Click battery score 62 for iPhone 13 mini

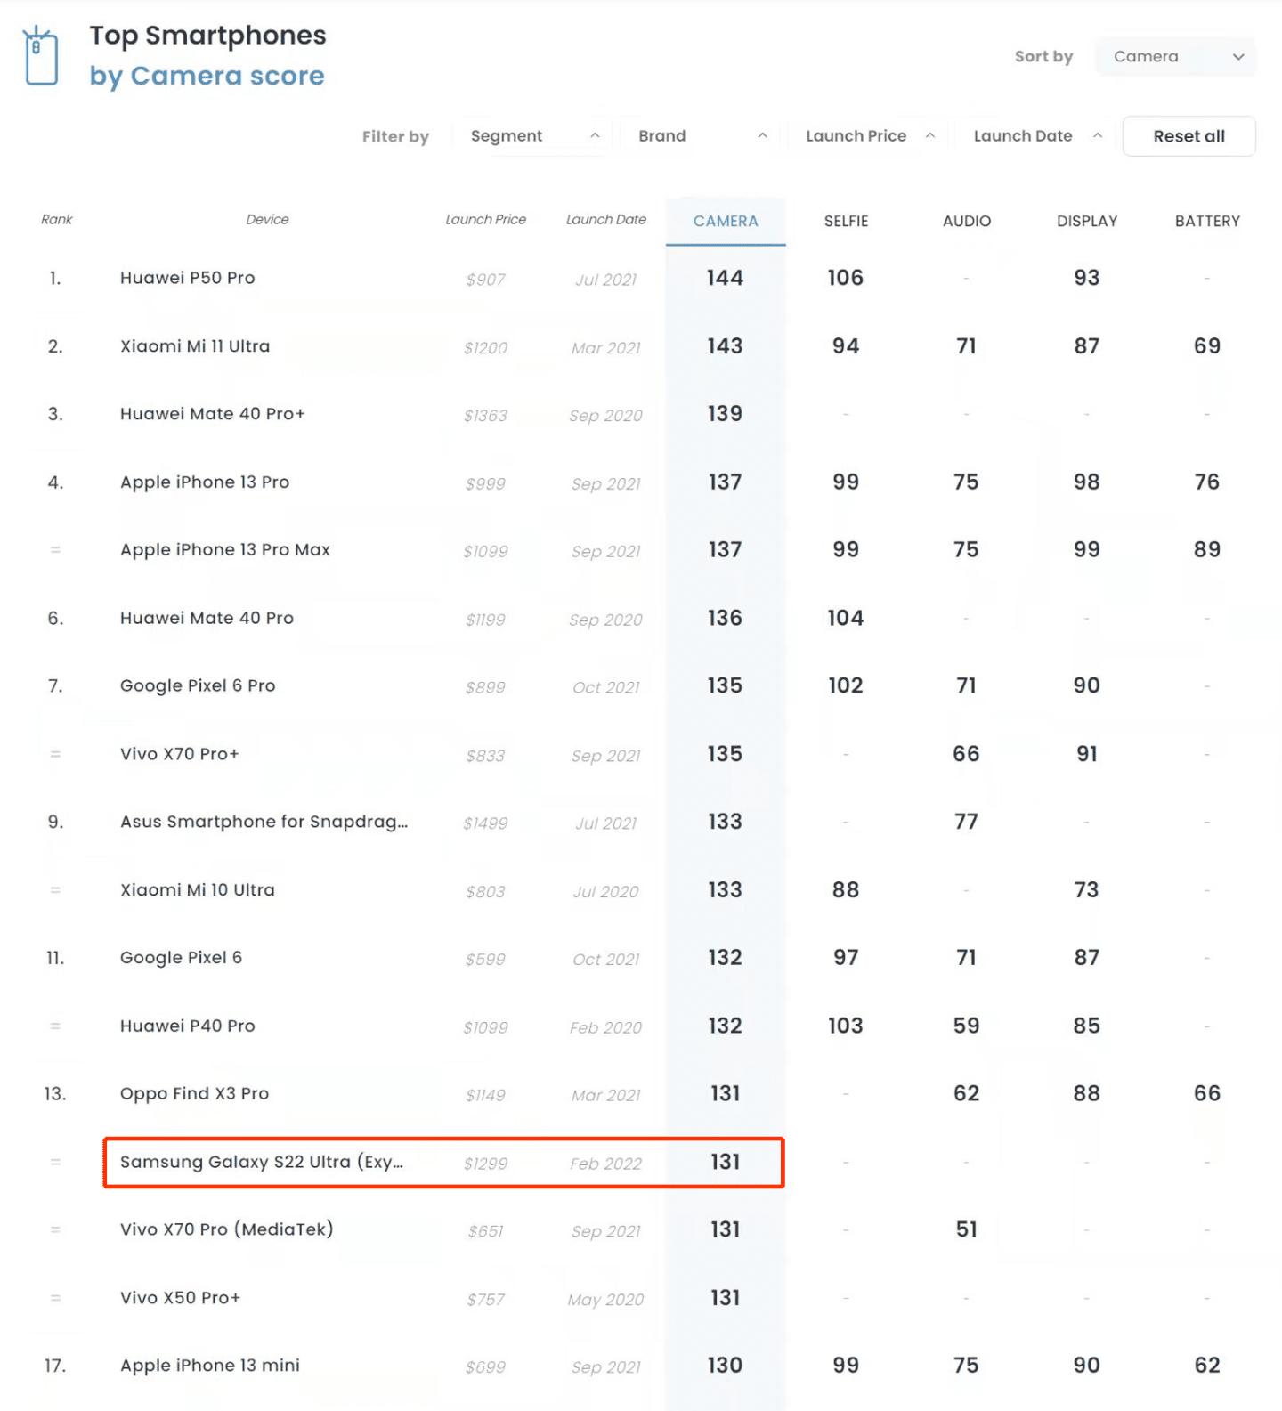point(1207,1366)
